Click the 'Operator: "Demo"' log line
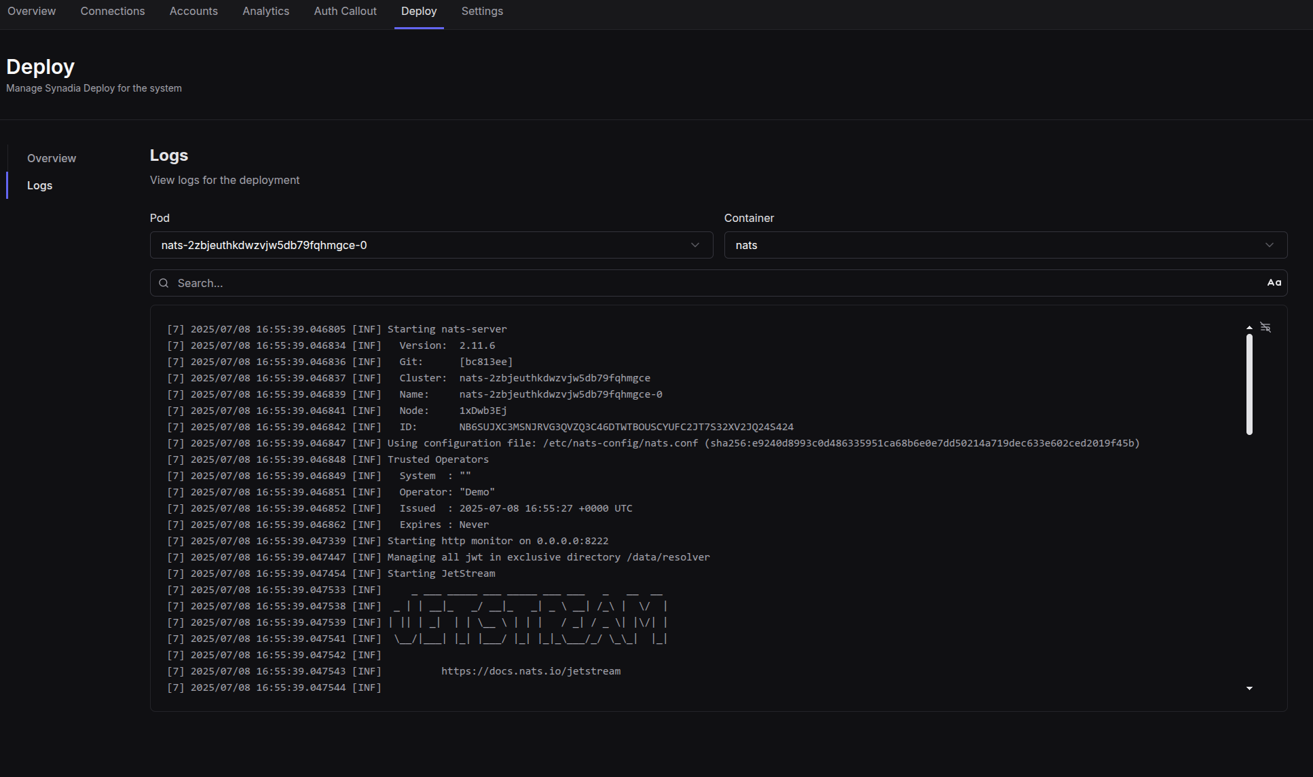Screen dimensions: 1313x777 coord(331,492)
